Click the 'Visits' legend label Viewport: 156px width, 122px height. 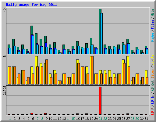click(153, 60)
